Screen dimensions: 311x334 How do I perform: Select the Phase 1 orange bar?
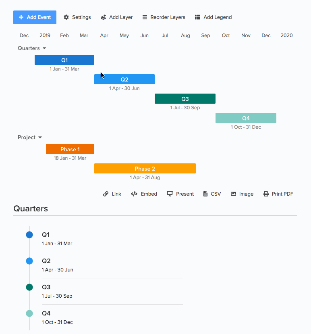(70, 149)
